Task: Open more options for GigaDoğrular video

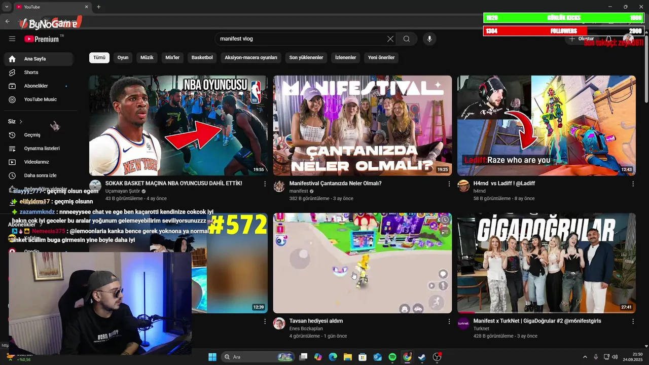Action: (x=633, y=321)
